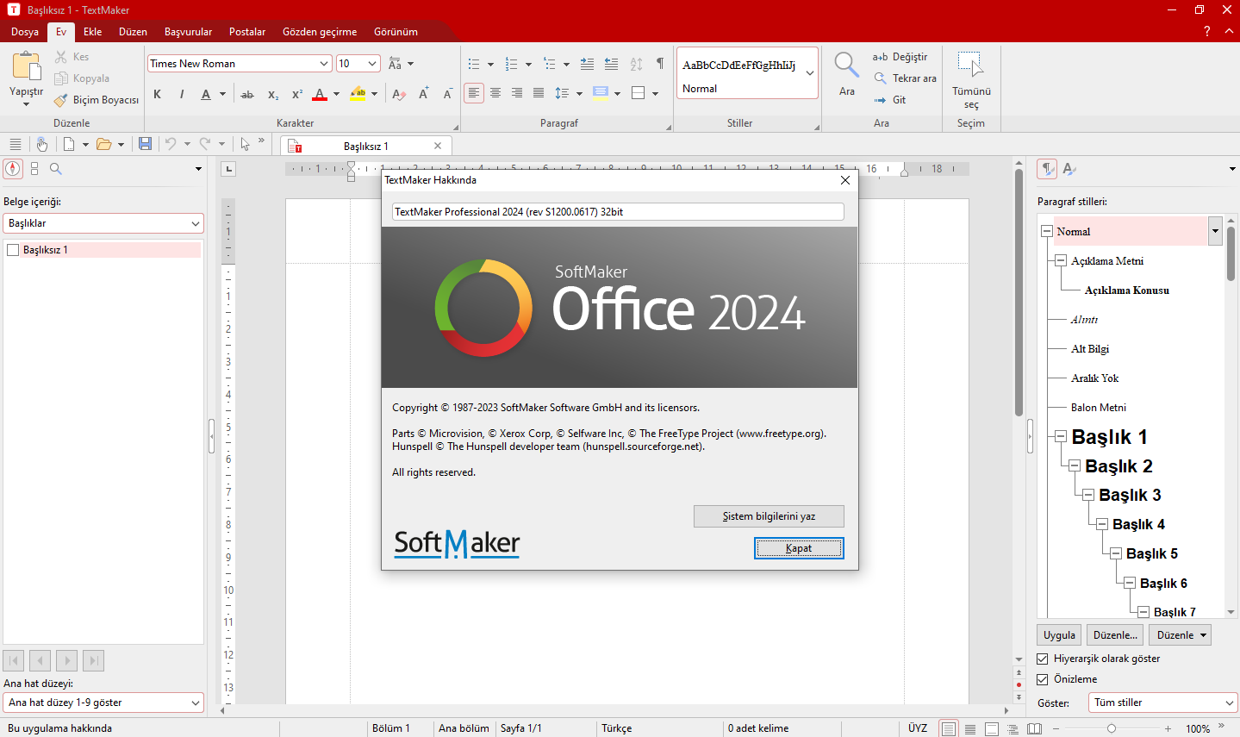Clear character formatting with eraser icon
This screenshot has width=1240, height=737.
point(399,94)
